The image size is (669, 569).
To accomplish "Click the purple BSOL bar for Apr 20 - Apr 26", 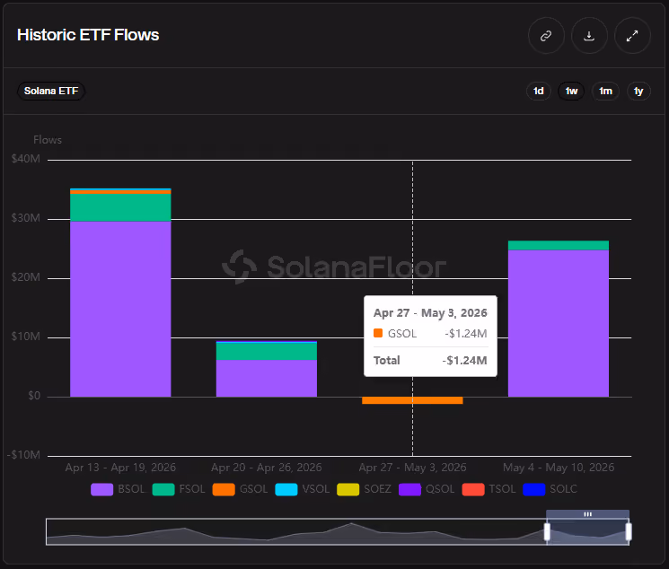I will 266,379.
